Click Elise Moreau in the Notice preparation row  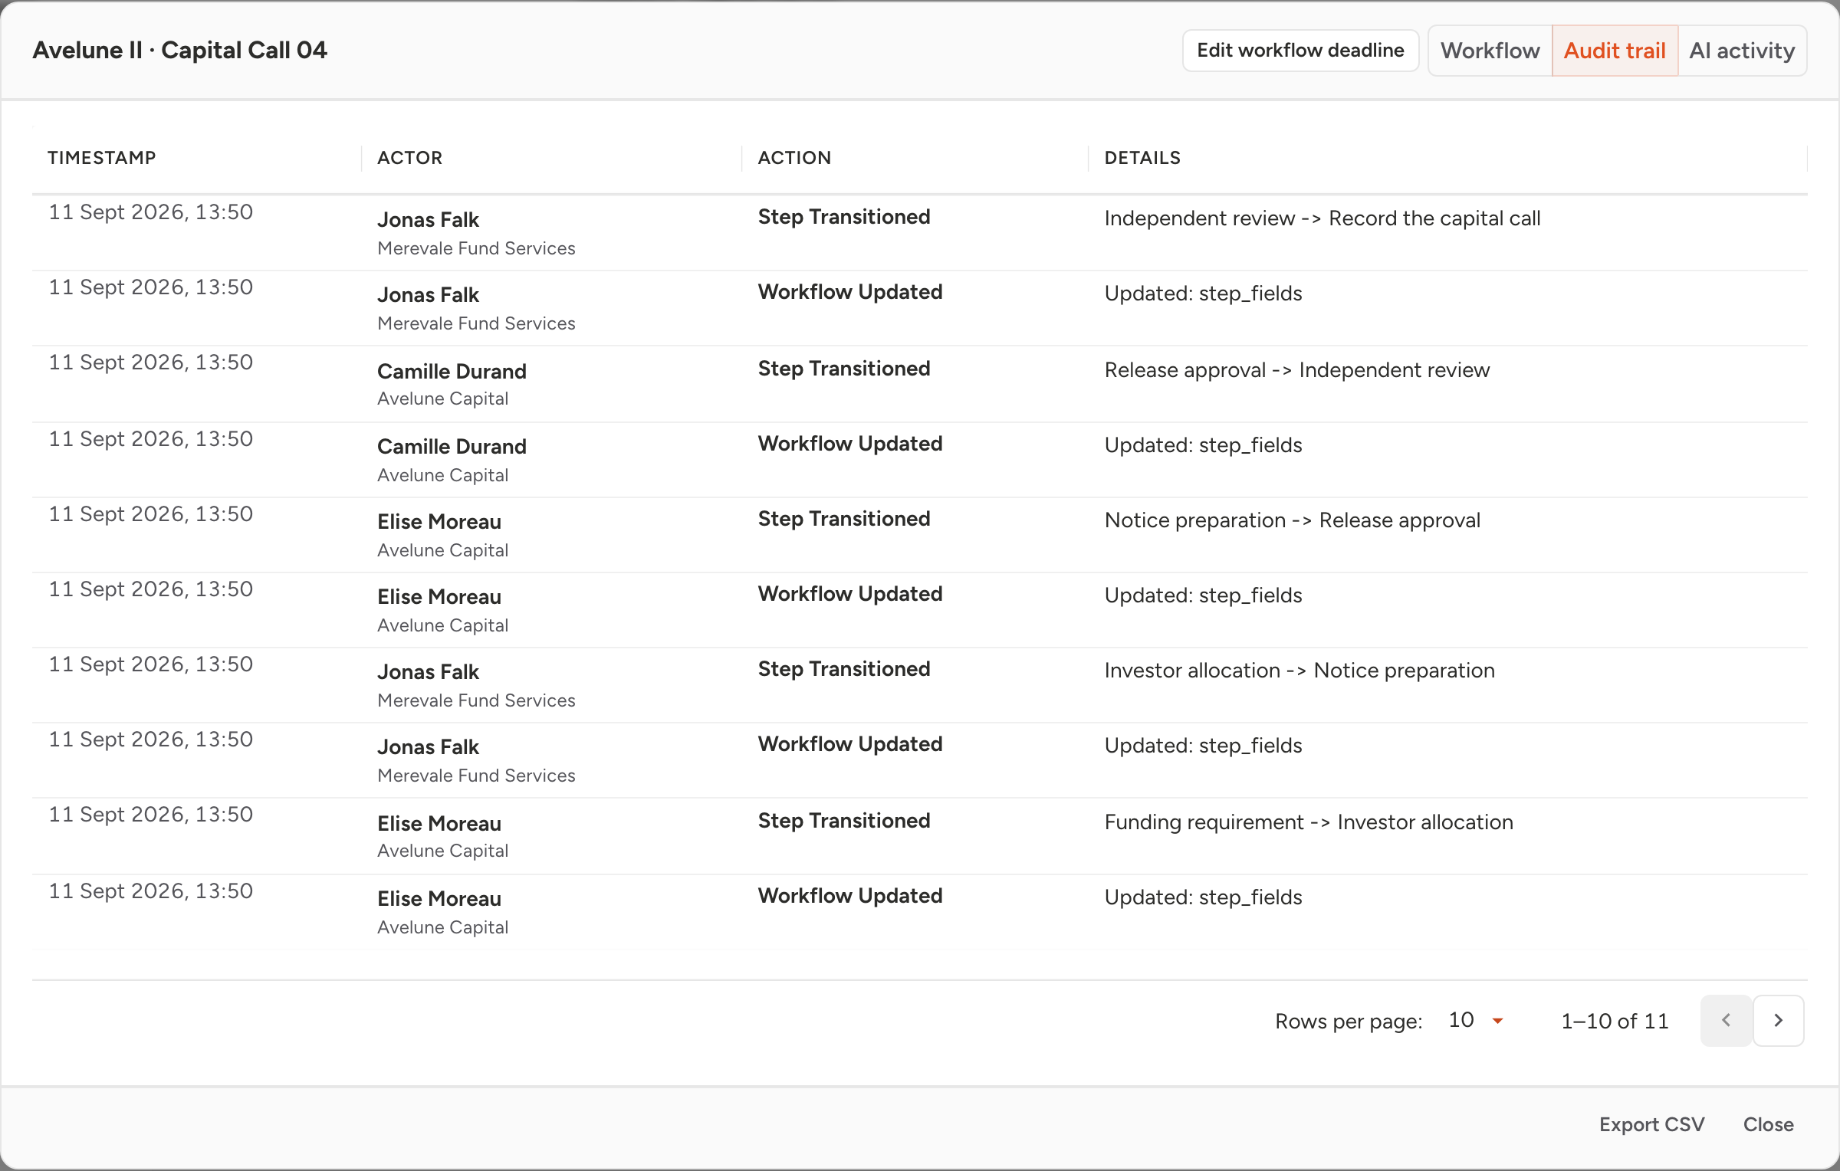pyautogui.click(x=439, y=522)
